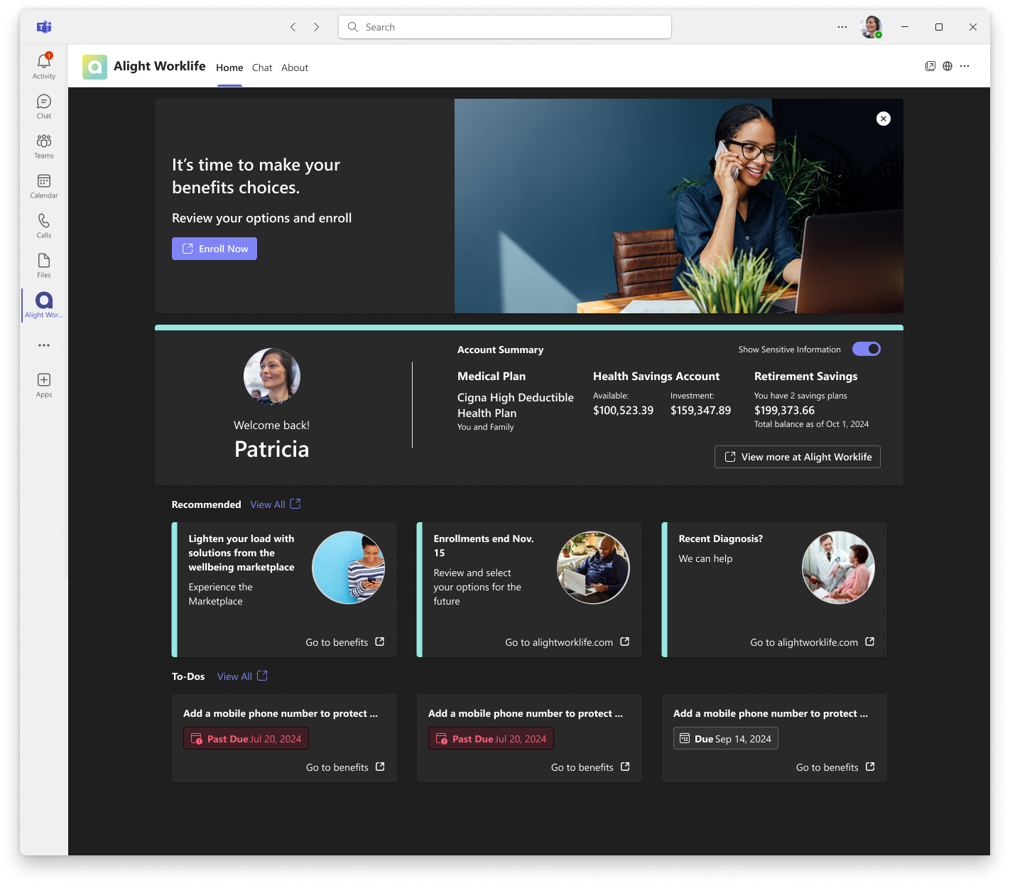Click the Microsoft Teams logo

click(x=44, y=27)
